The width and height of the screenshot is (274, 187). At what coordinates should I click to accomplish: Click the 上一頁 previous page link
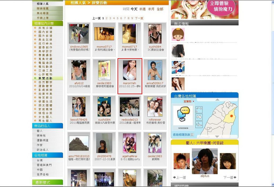pyautogui.click(x=96, y=18)
